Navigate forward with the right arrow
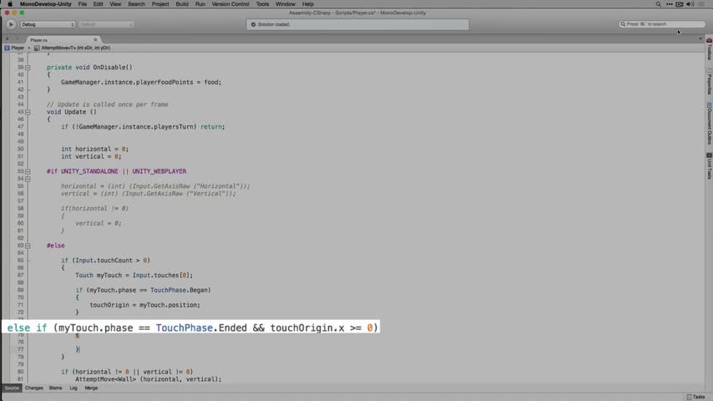 18,39
